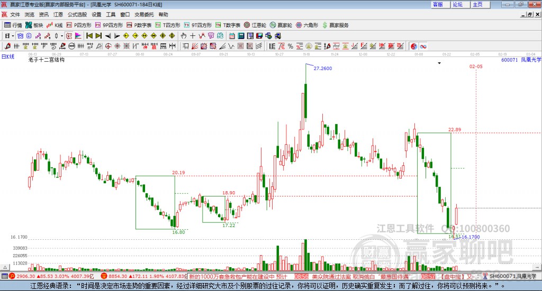Viewport: 542px width, 291px height.
Task: Open the 文件 menu
Action: click(15, 14)
